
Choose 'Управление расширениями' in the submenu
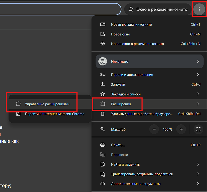(x=50, y=104)
